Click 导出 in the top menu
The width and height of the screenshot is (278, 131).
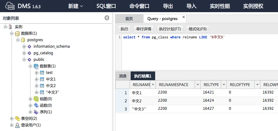[168, 6]
